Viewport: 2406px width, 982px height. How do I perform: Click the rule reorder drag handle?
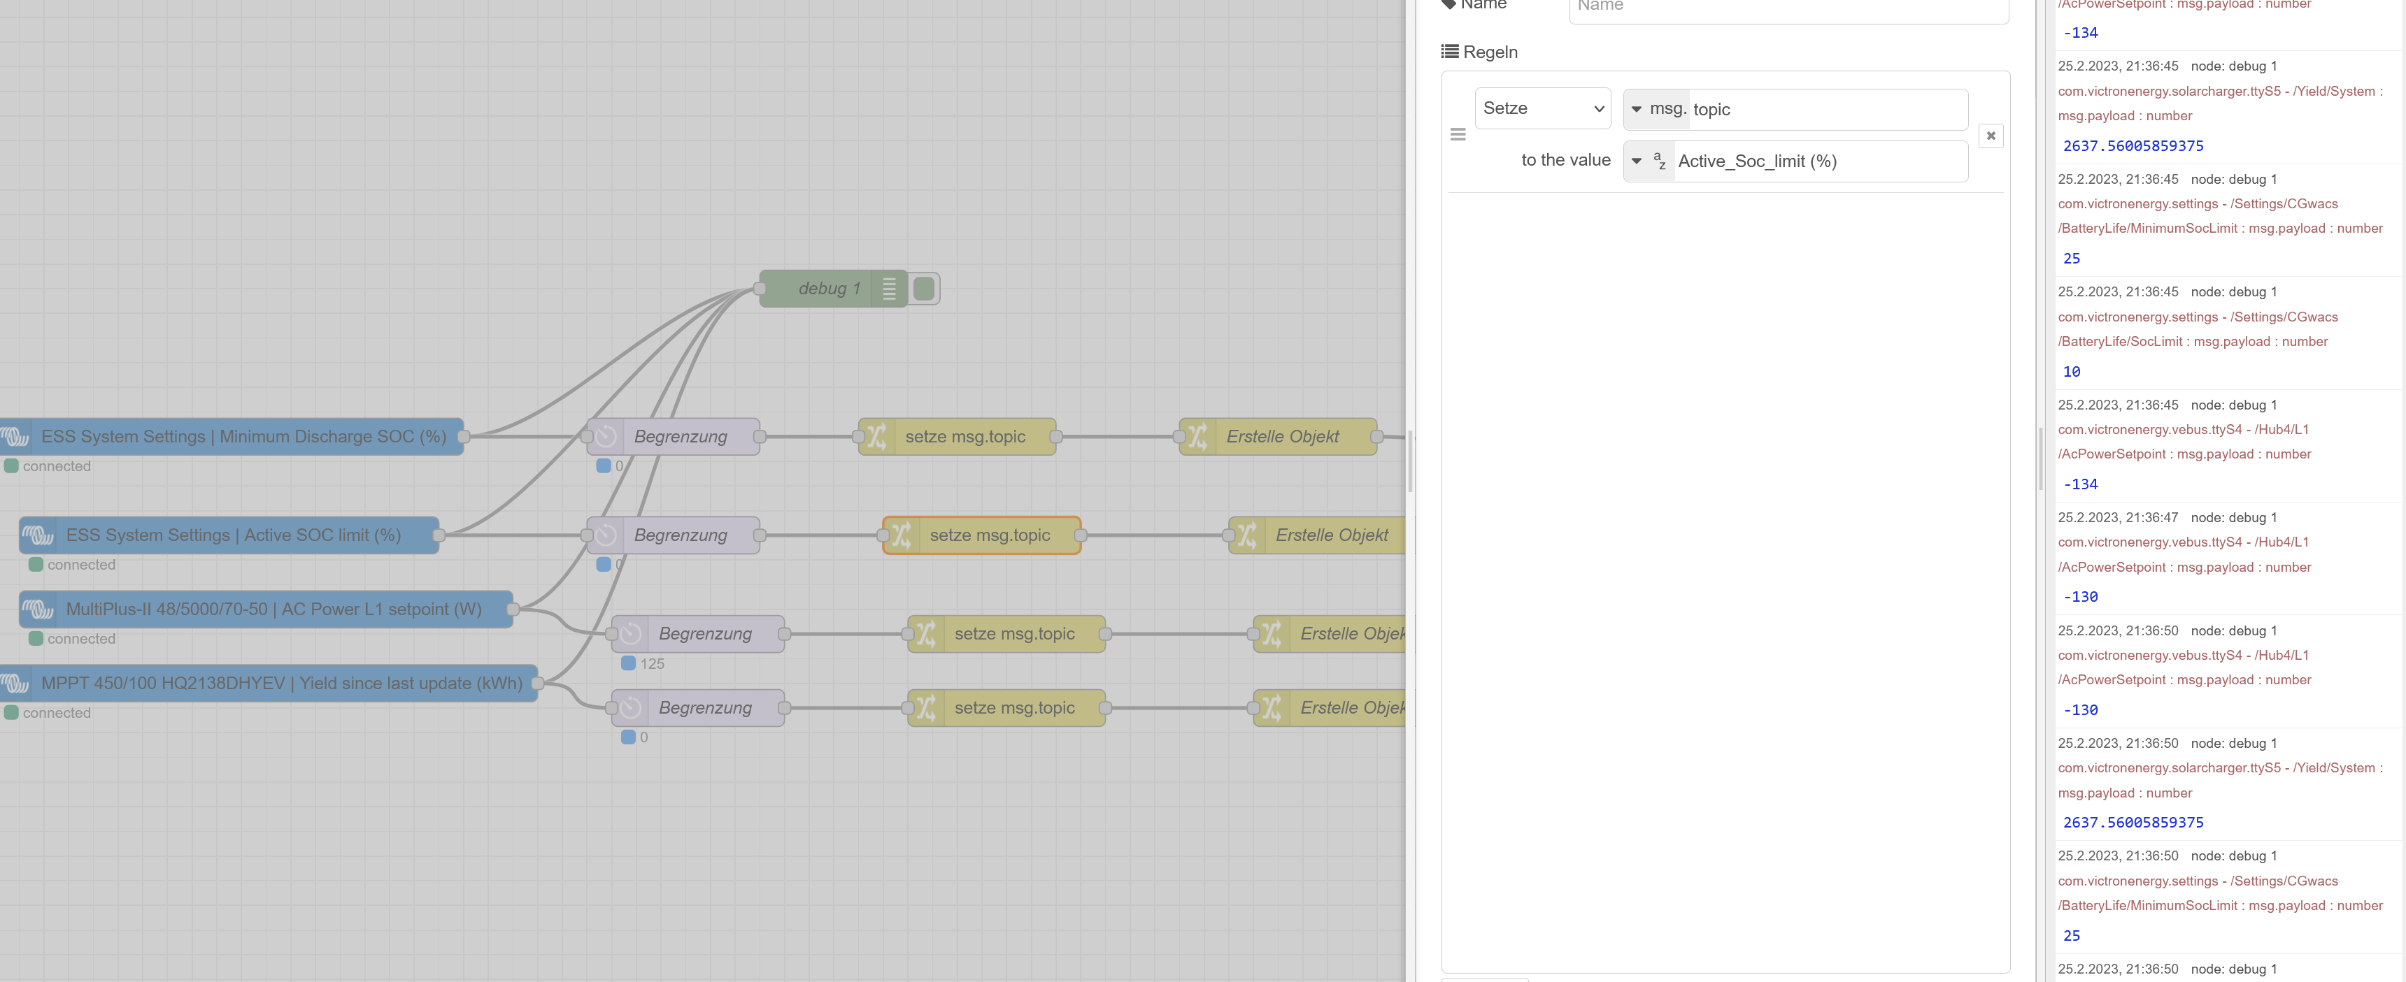[x=1458, y=136]
